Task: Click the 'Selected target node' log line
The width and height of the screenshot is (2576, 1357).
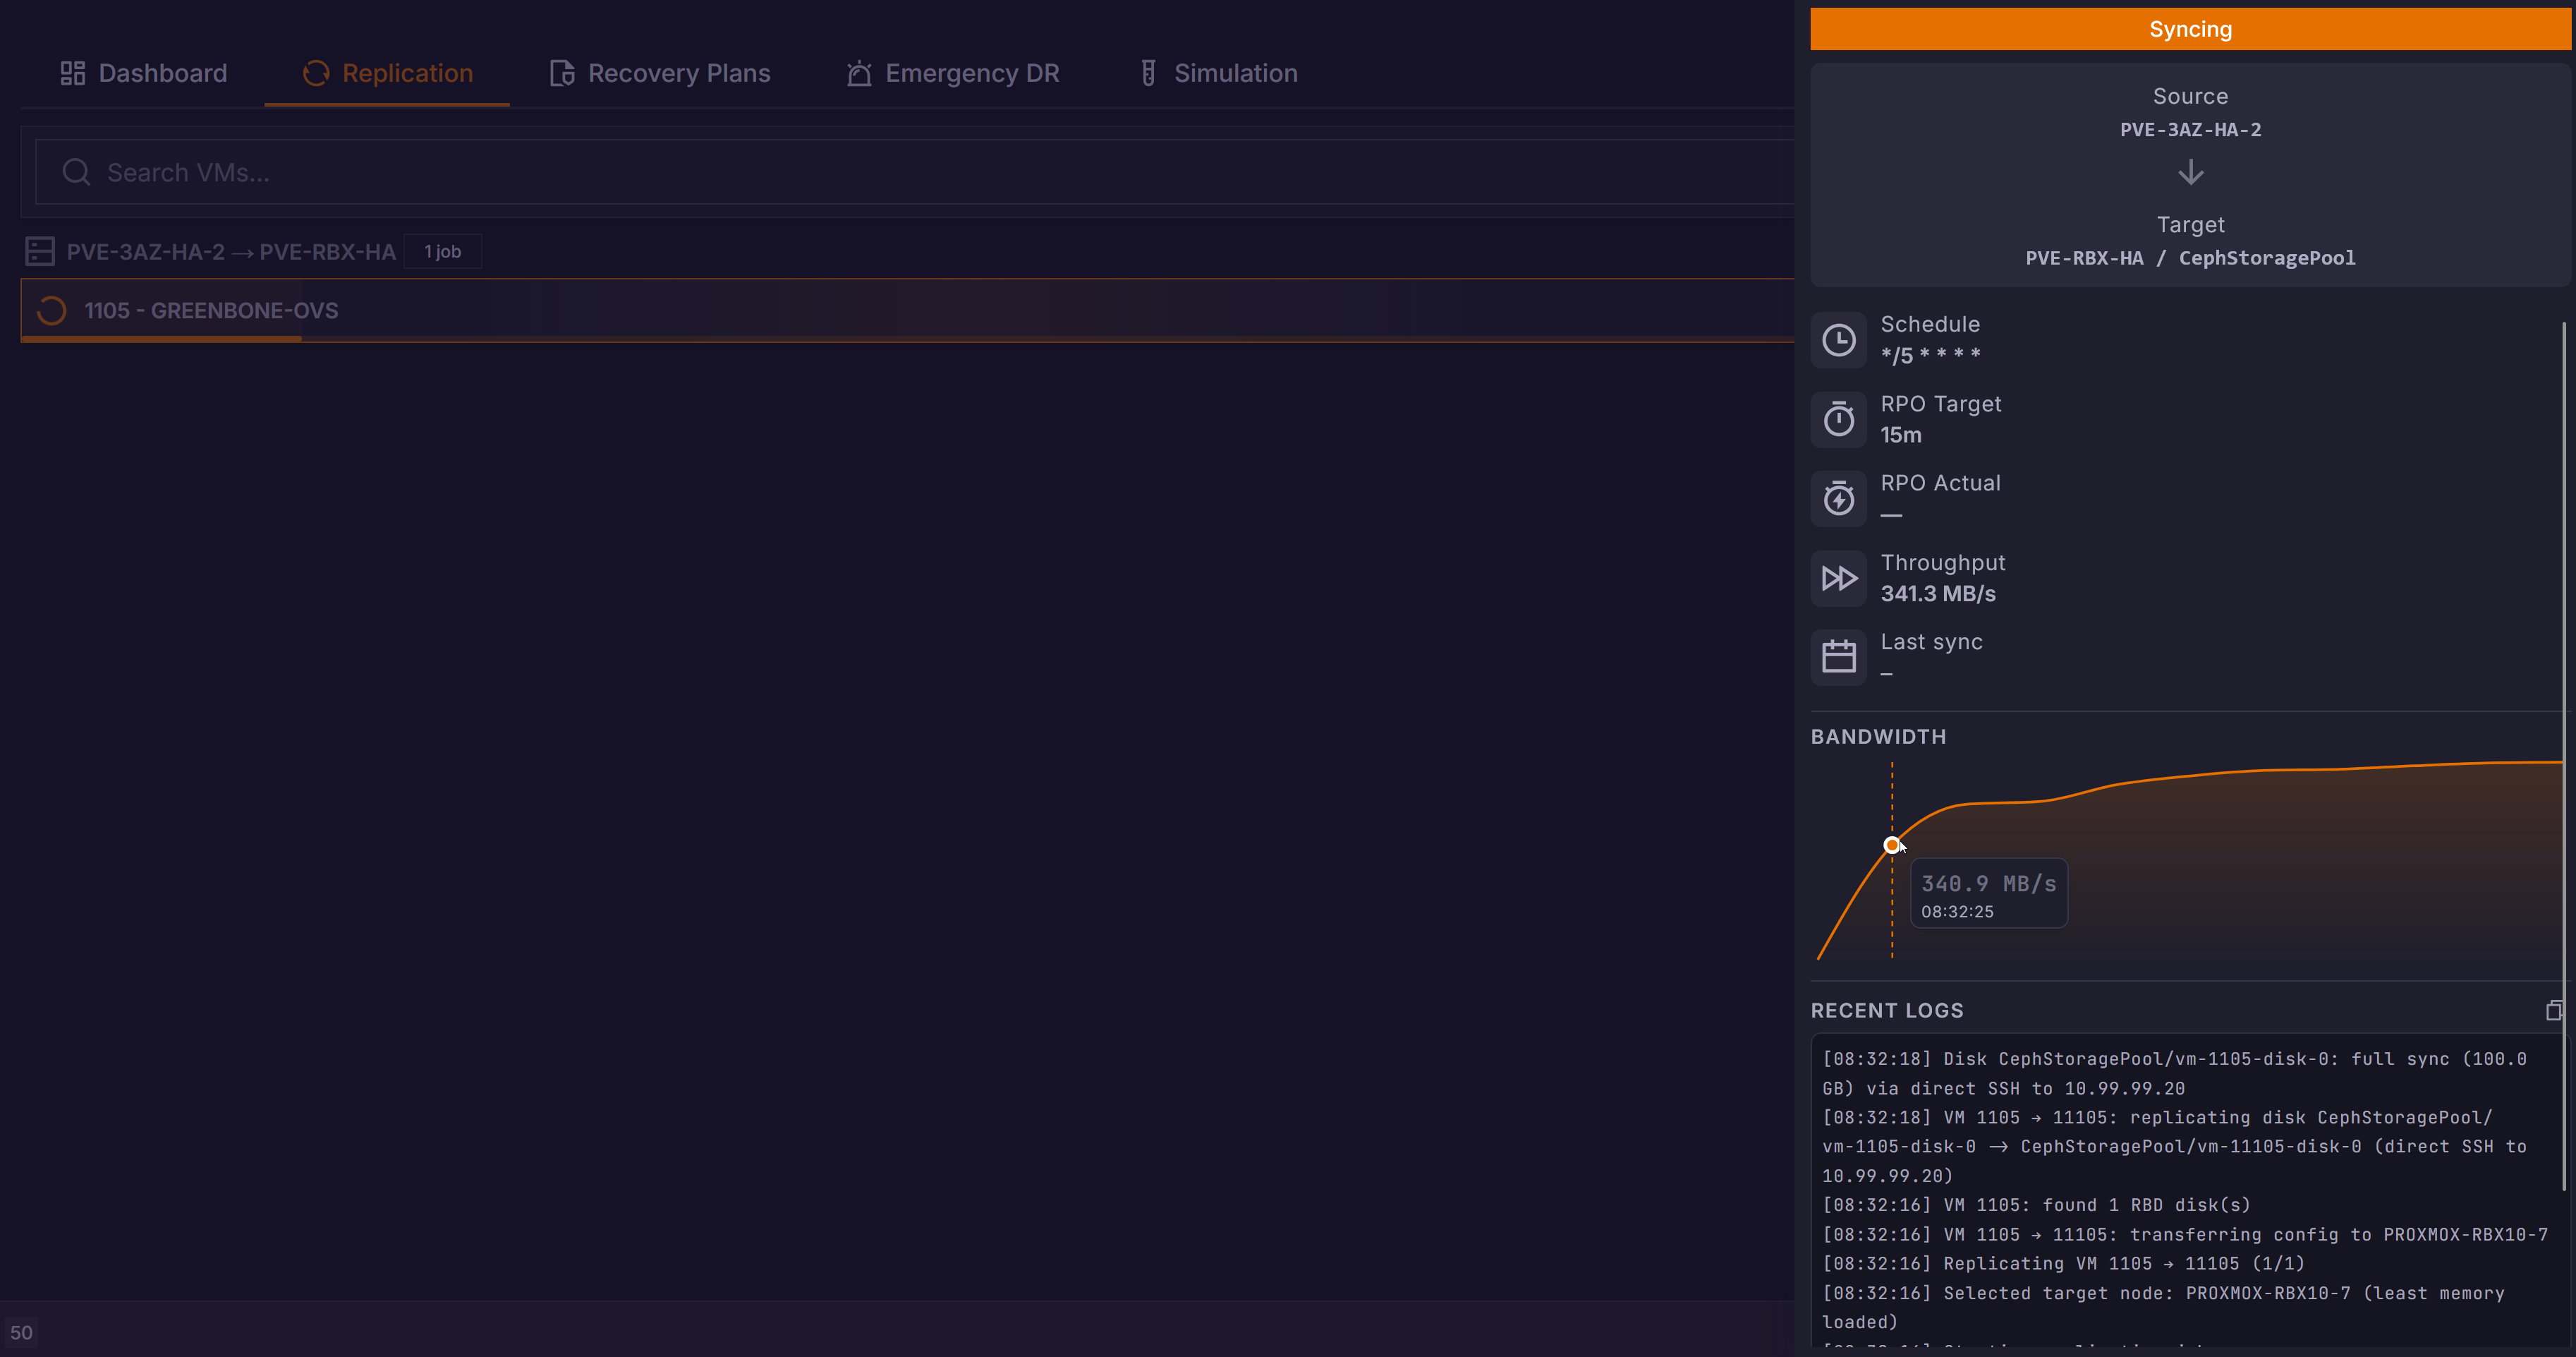Action: [x=2163, y=1307]
